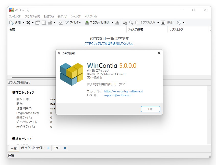
Task: Minimize the WinContig window
Action: click(x=182, y=10)
